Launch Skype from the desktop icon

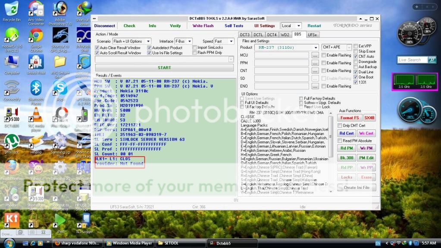(59, 89)
